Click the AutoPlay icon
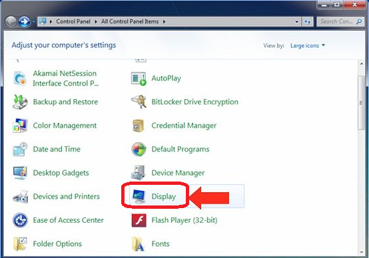 coord(139,78)
